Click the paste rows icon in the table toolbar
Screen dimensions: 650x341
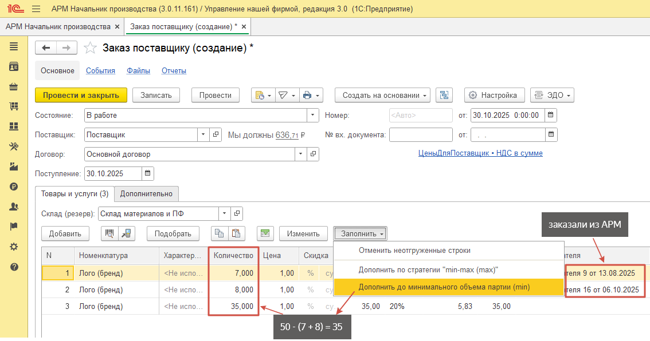[235, 233]
